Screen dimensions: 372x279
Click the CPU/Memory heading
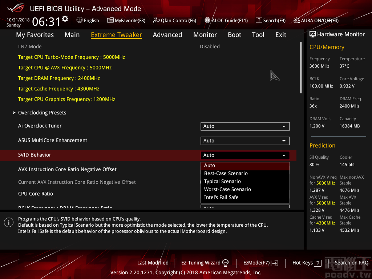pos(327,47)
